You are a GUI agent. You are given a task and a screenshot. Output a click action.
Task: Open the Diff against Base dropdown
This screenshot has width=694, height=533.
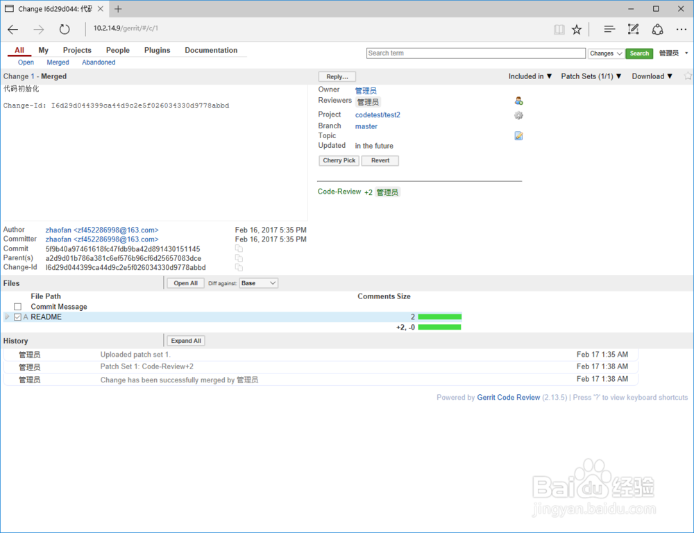(258, 283)
